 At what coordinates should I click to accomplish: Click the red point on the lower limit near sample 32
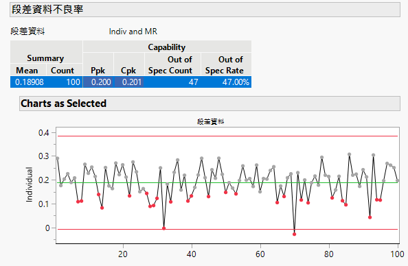point(163,228)
